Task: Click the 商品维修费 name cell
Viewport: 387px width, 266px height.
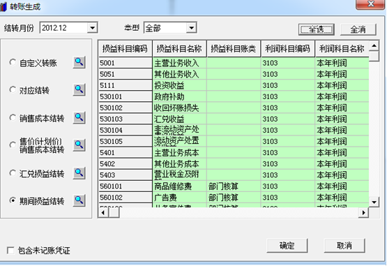Action: [x=180, y=186]
